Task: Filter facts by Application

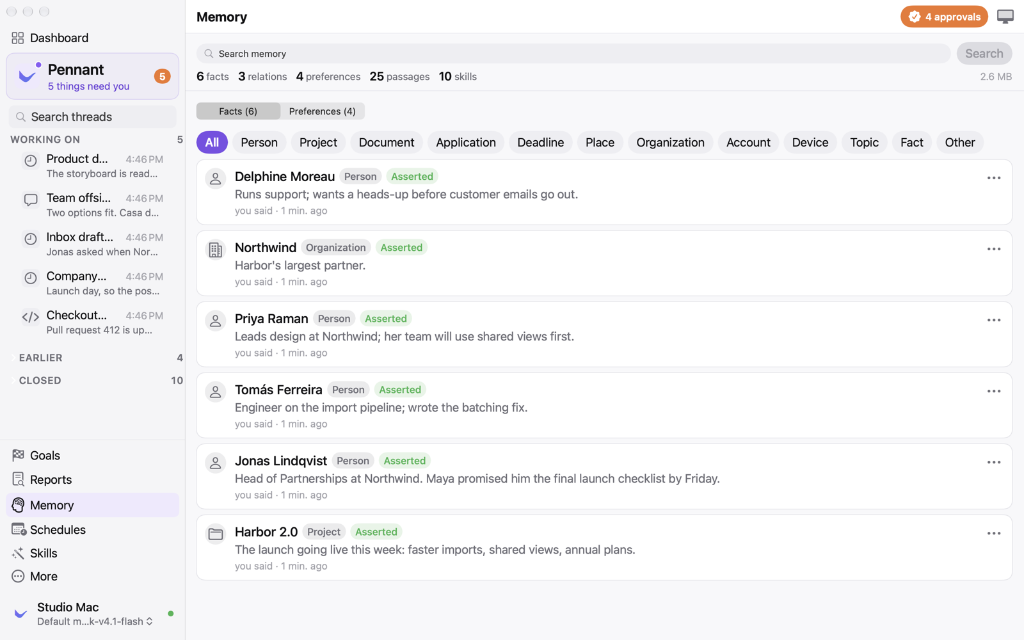Action: point(466,142)
